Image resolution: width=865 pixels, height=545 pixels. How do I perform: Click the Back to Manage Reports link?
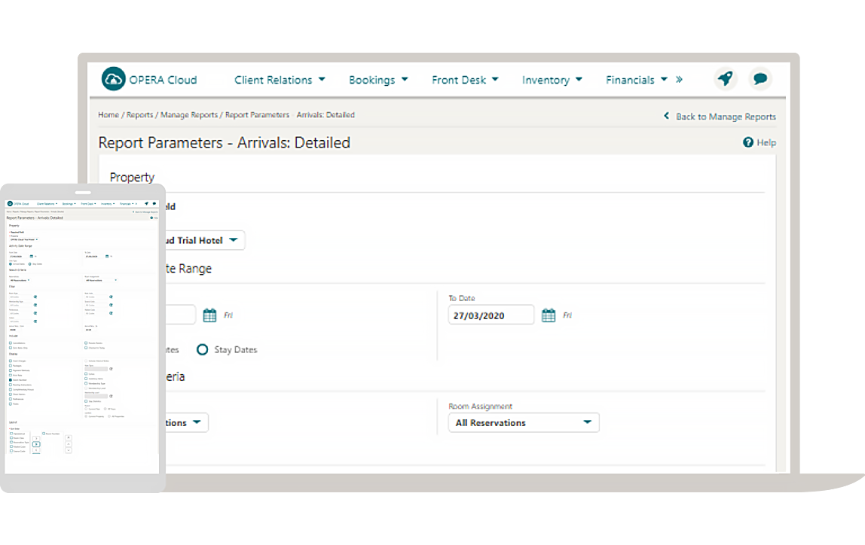point(725,117)
